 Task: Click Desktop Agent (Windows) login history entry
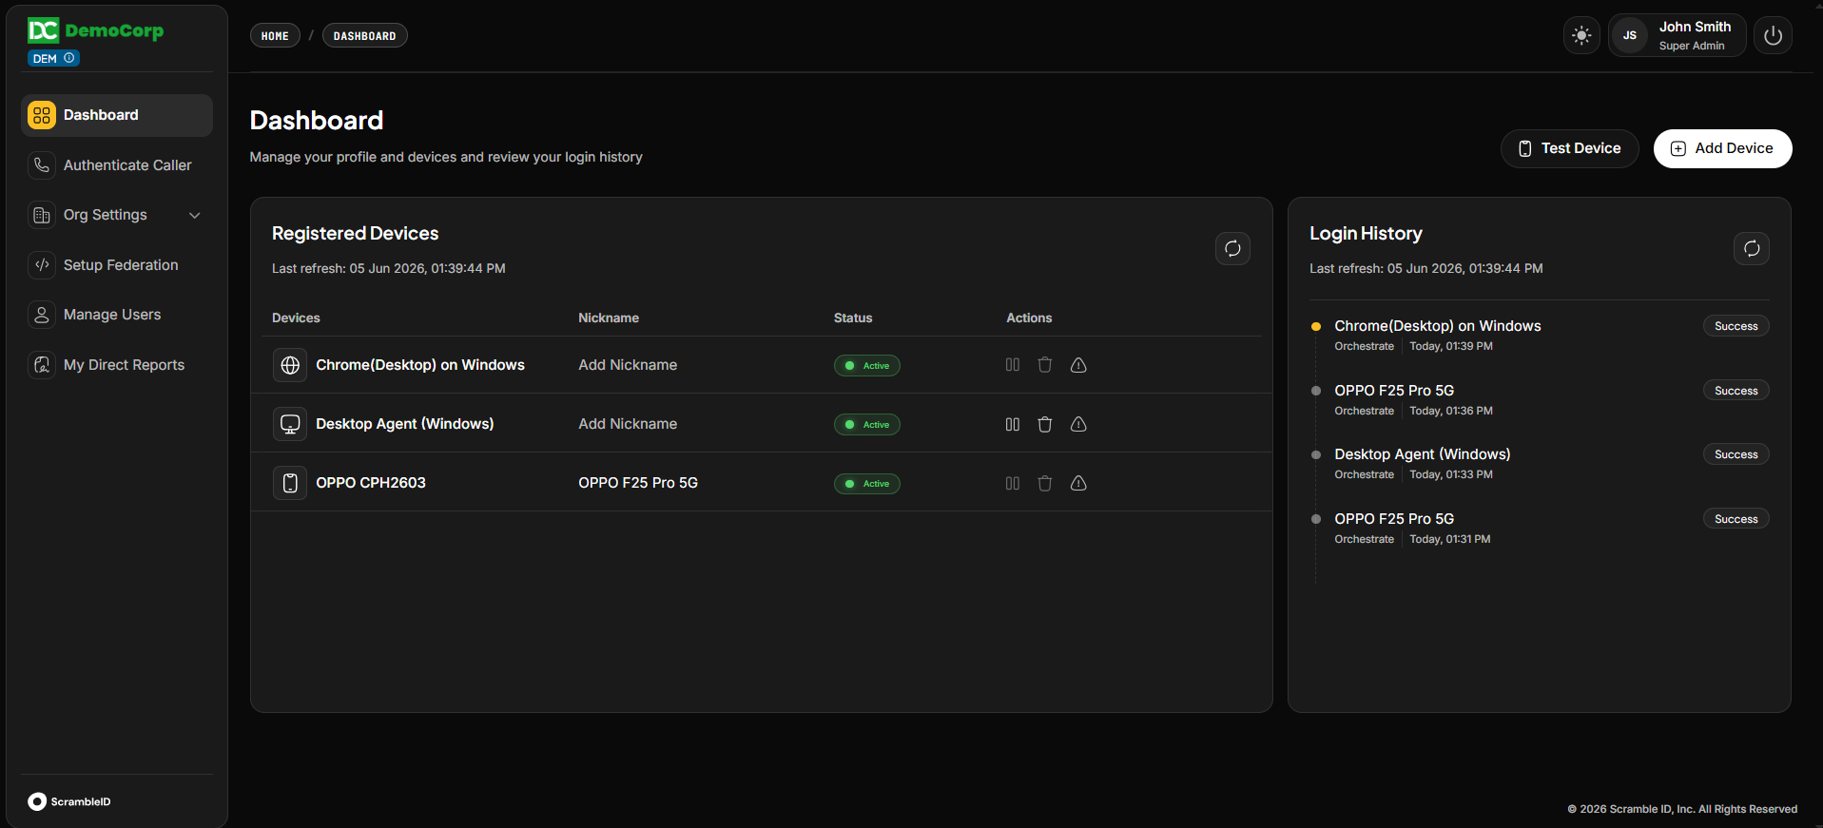click(1422, 454)
